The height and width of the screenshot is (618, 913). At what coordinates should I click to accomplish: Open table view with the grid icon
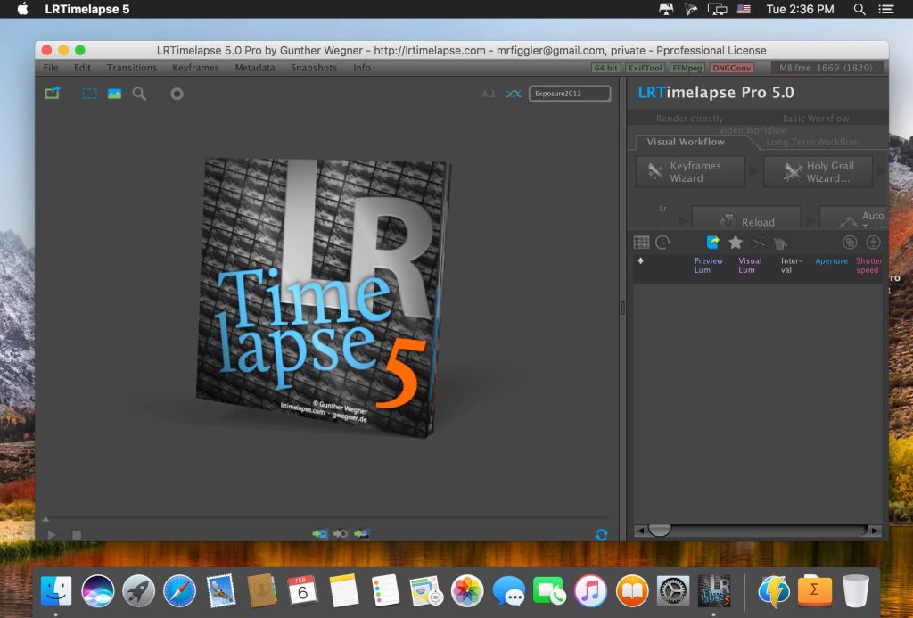click(x=640, y=242)
